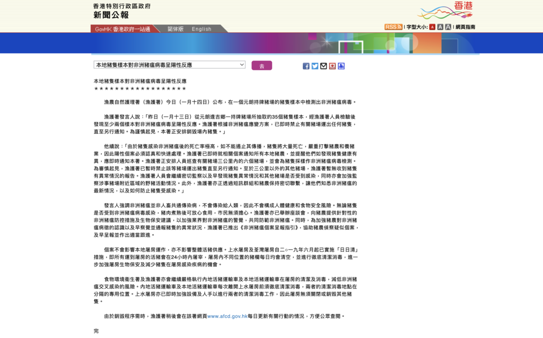Set font size to small red A
Screen dimensions: 543x338
pyautogui.click(x=432, y=25)
